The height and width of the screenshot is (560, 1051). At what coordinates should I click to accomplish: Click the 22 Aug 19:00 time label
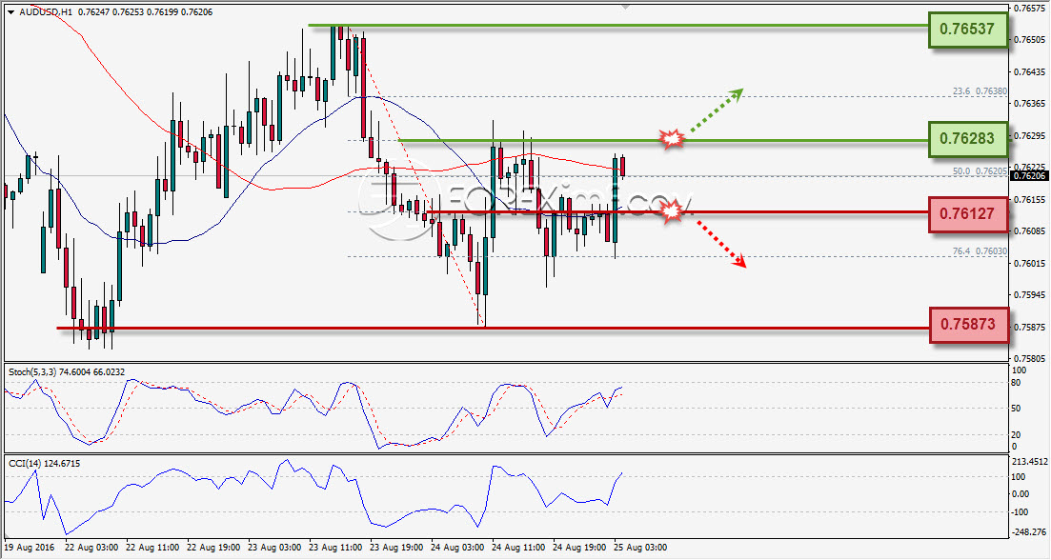(x=213, y=548)
